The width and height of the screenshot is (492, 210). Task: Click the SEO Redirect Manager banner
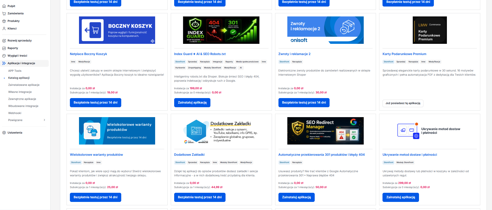[325, 131]
